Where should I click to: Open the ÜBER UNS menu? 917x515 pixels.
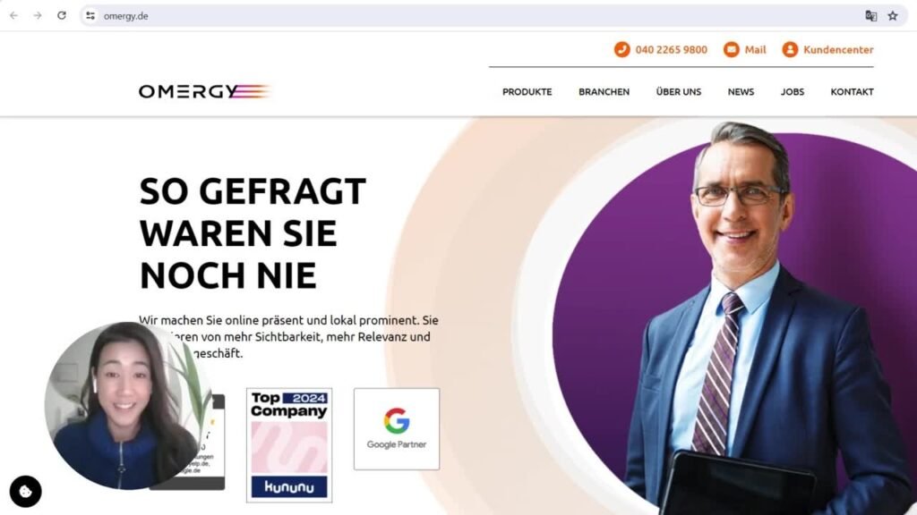coord(679,92)
